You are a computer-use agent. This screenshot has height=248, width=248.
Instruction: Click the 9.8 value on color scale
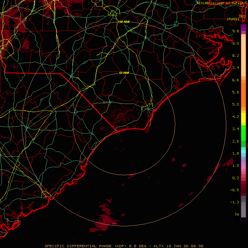236,31
